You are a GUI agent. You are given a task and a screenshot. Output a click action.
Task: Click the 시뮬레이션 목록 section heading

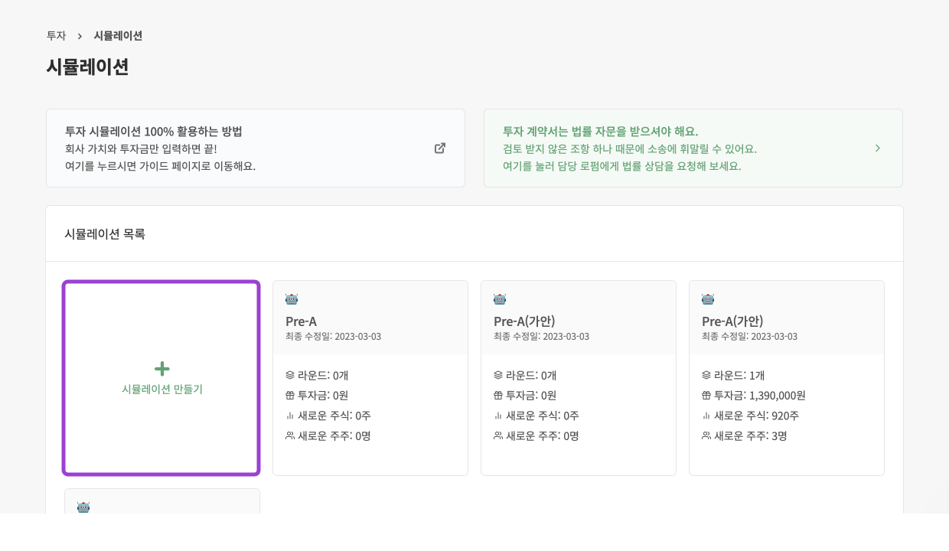tap(105, 234)
